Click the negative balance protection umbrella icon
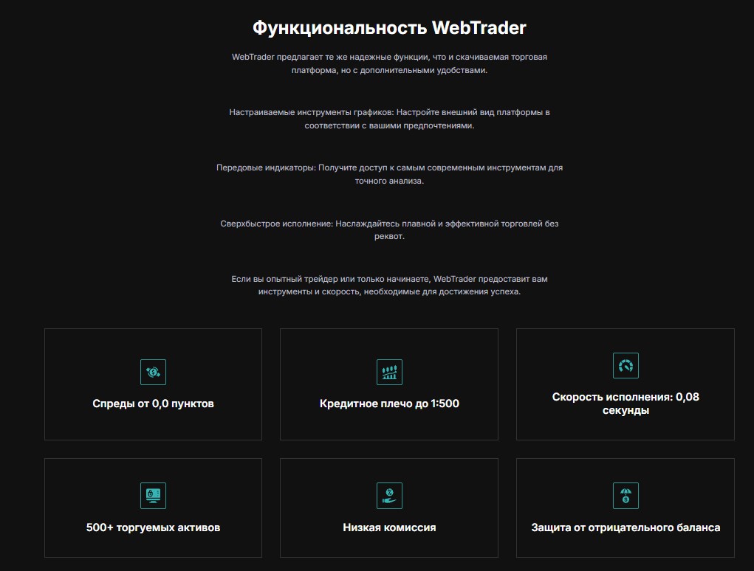The width and height of the screenshot is (754, 571). pyautogui.click(x=626, y=496)
